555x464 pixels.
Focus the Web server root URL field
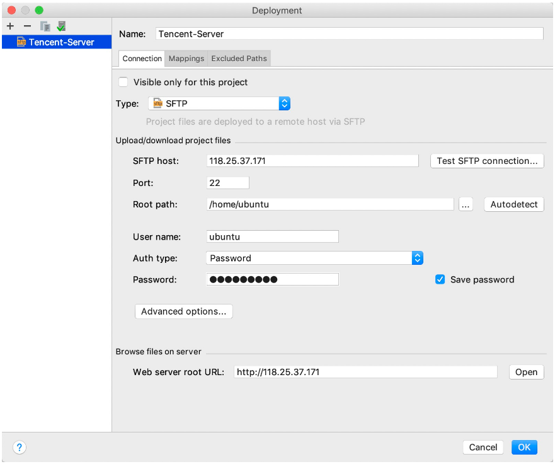point(365,372)
